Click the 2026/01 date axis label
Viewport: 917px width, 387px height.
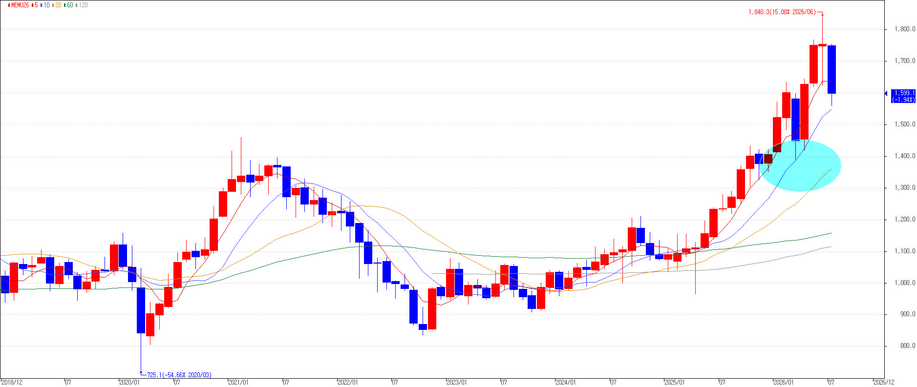pyautogui.click(x=784, y=382)
